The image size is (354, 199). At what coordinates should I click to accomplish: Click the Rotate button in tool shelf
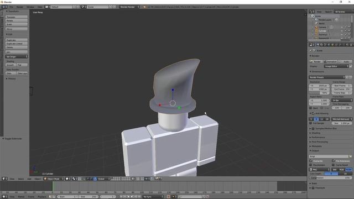(x=17, y=20)
